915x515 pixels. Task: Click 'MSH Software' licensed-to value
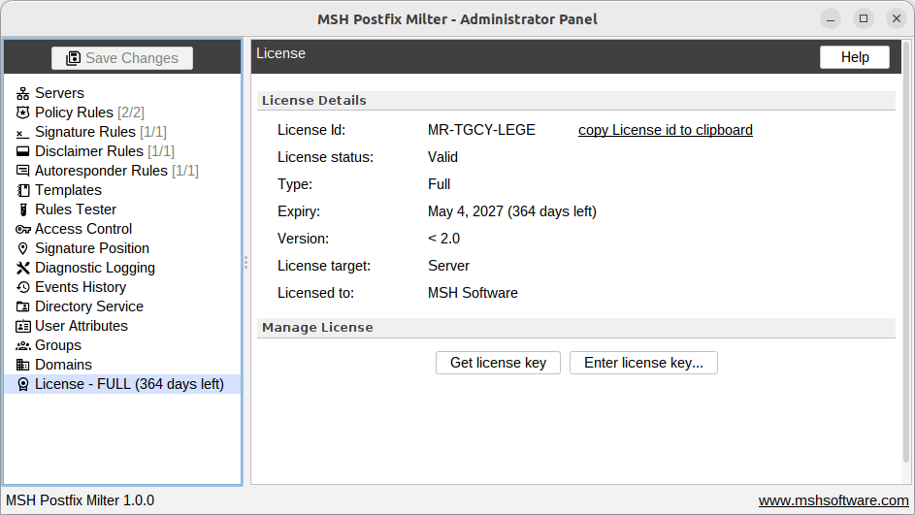click(473, 293)
